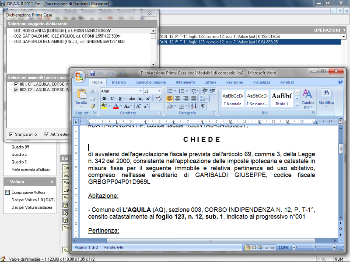The image size is (350, 262).
Task: Center the paragraph text
Action: pyautogui.click(x=178, y=99)
